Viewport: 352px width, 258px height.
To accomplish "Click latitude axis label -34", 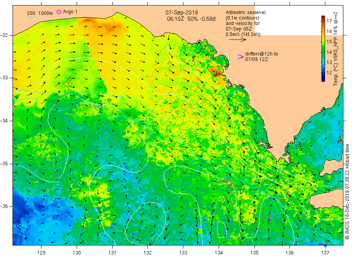I will pyautogui.click(x=4, y=121).
